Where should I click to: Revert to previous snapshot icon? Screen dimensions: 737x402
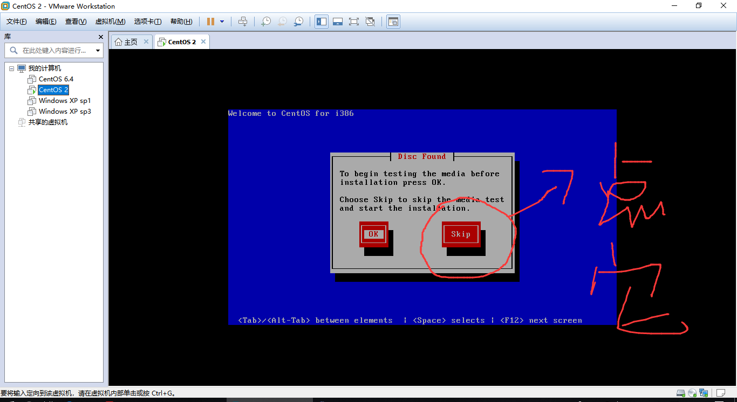pos(282,22)
